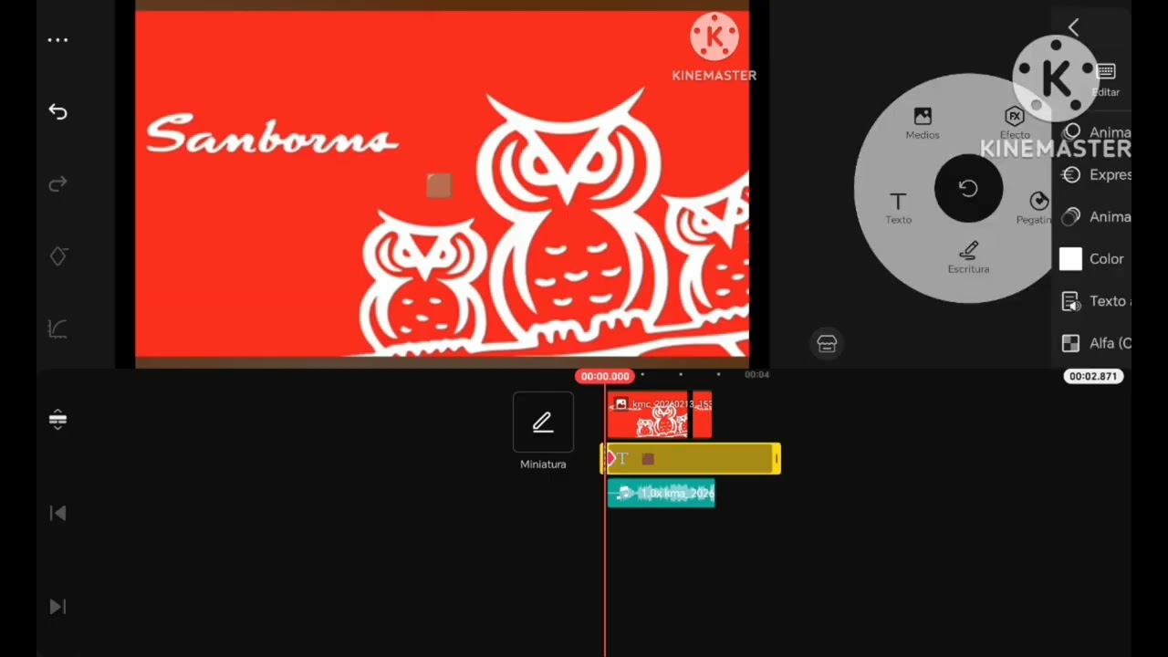Open the Expres animation option
1168x657 pixels.
(x=1096, y=174)
